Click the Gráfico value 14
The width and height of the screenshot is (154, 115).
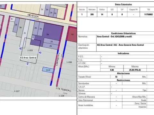102,14
